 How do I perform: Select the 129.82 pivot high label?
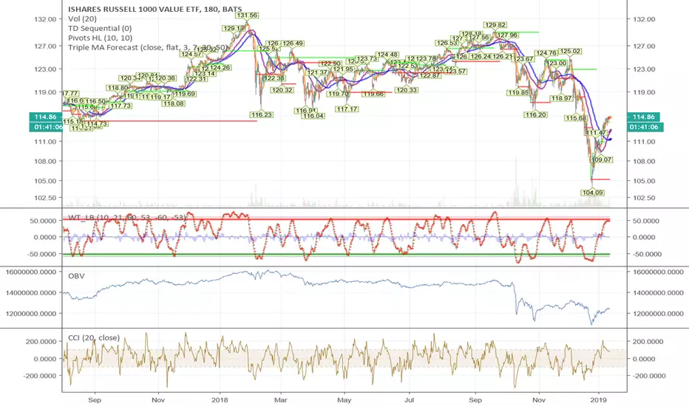495,25
